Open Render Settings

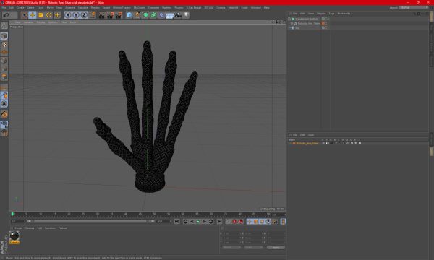(119, 15)
